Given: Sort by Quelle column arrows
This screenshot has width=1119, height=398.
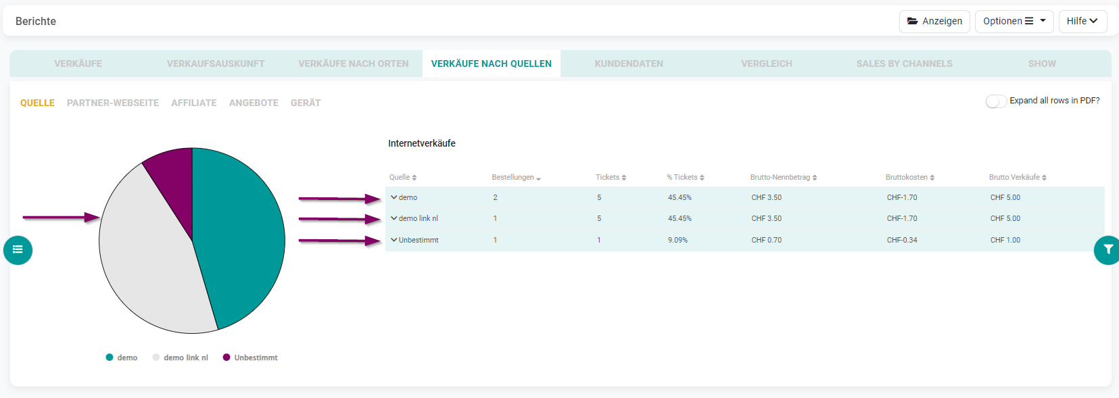Looking at the screenshot, I should click(414, 178).
